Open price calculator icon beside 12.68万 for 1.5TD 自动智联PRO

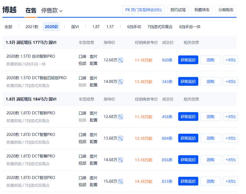[x=120, y=60]
